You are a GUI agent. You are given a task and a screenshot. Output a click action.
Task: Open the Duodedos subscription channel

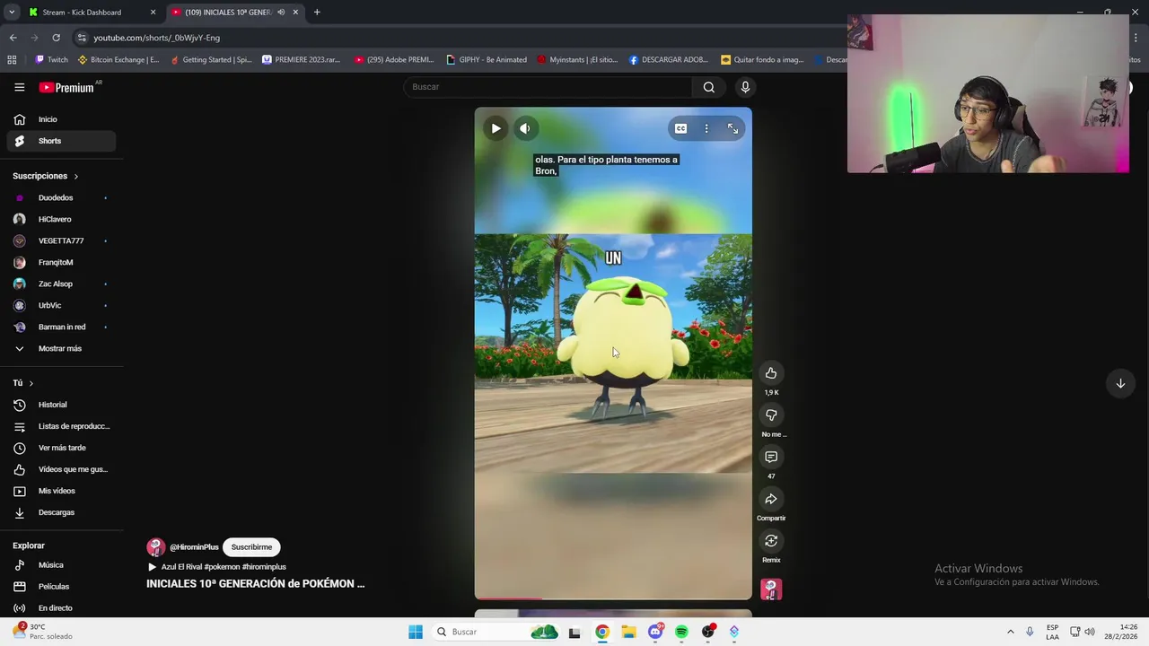(x=61, y=197)
